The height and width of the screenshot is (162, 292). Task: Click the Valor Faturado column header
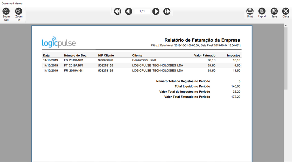[x=205, y=56]
